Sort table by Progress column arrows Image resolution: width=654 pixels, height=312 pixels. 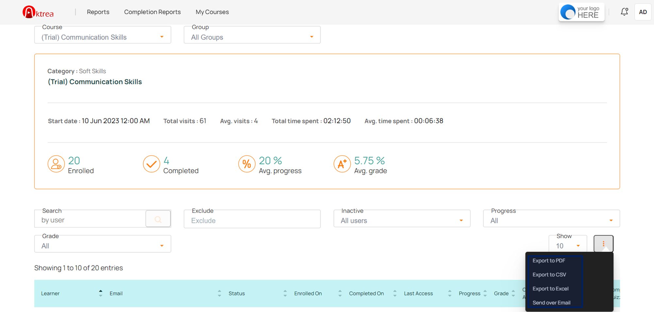[x=485, y=293]
